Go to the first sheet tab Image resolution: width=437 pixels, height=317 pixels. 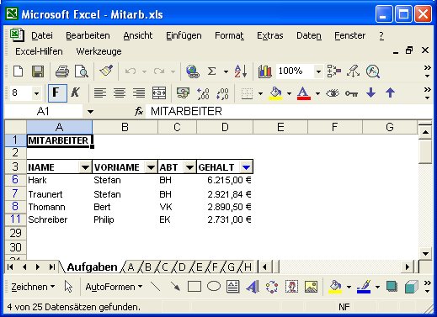click(x=10, y=267)
